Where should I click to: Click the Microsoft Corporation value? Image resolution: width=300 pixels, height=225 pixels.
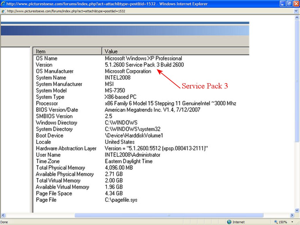tap(128, 71)
